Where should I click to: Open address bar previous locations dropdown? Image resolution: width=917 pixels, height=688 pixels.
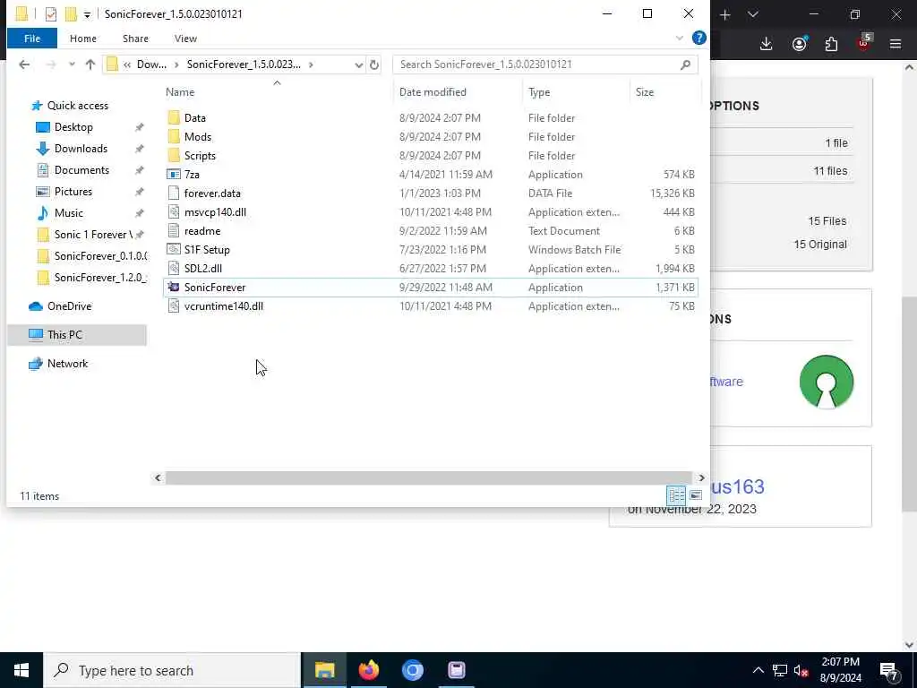(x=358, y=64)
